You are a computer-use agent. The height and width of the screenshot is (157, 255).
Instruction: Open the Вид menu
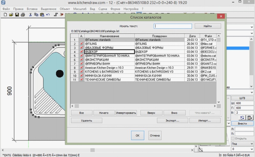[x=92, y=9]
